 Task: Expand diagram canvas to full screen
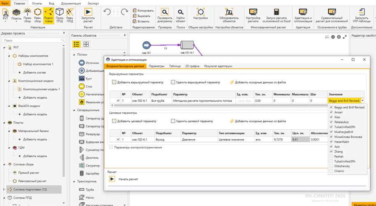point(345,37)
